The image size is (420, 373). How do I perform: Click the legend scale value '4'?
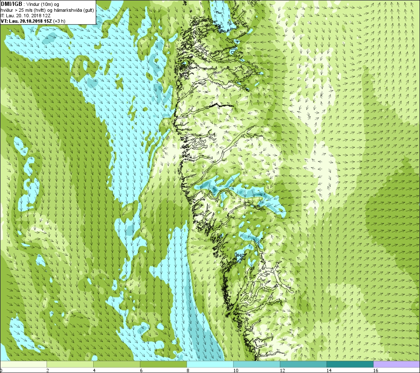click(94, 370)
